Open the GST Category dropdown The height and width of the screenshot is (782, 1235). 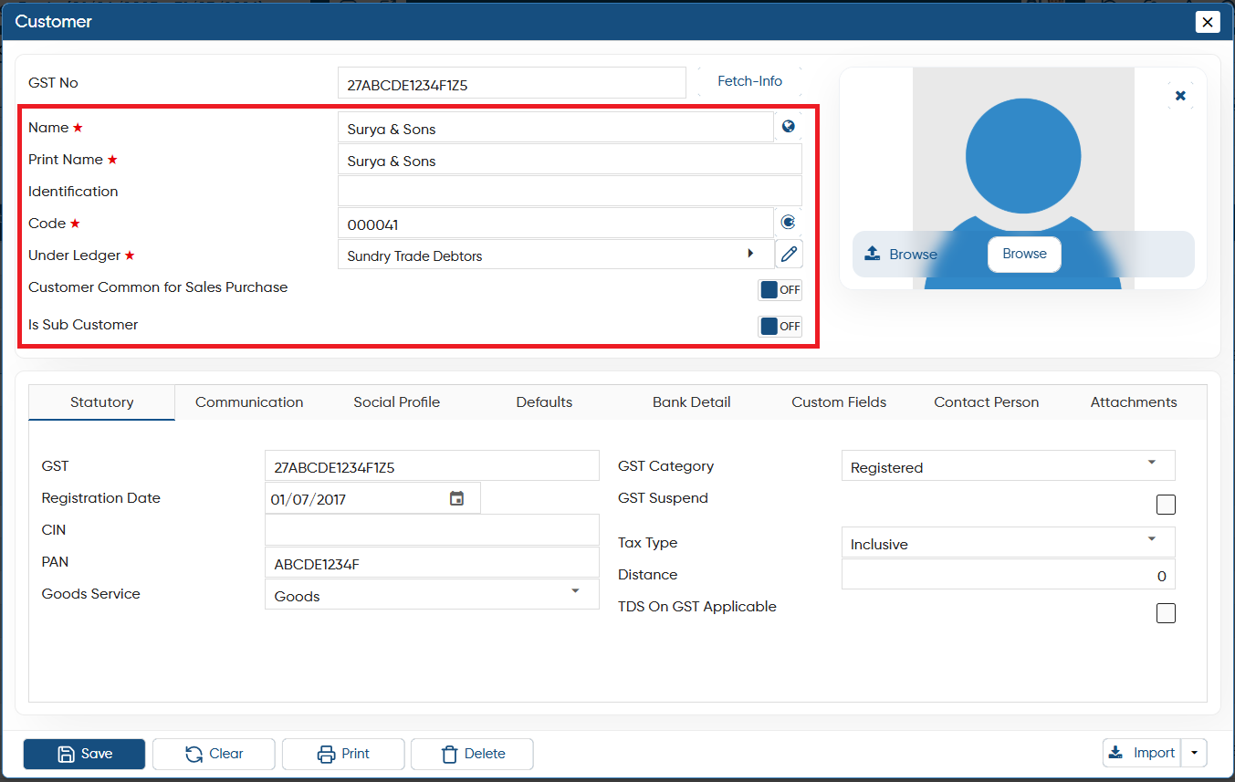click(1008, 465)
